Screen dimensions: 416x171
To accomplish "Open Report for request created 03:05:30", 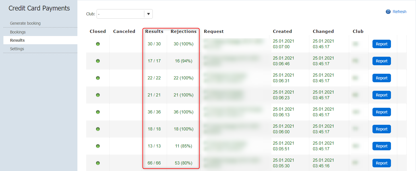I will [382, 163].
